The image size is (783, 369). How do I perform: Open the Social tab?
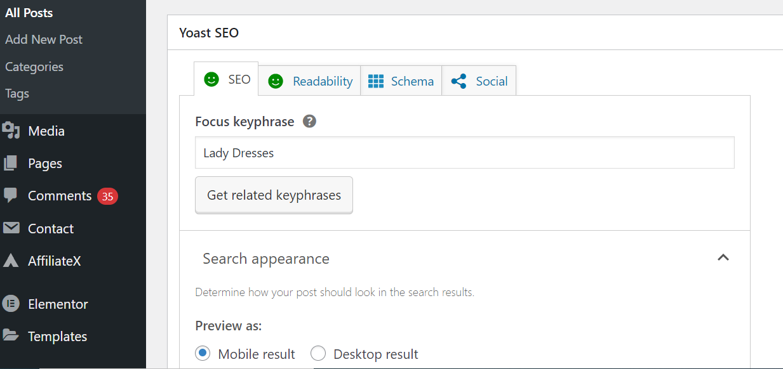pyautogui.click(x=479, y=81)
